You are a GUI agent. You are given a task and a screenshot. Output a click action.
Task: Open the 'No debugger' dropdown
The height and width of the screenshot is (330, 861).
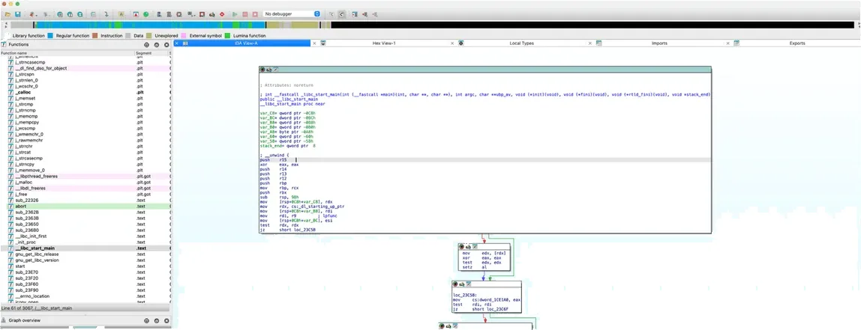[x=292, y=13]
